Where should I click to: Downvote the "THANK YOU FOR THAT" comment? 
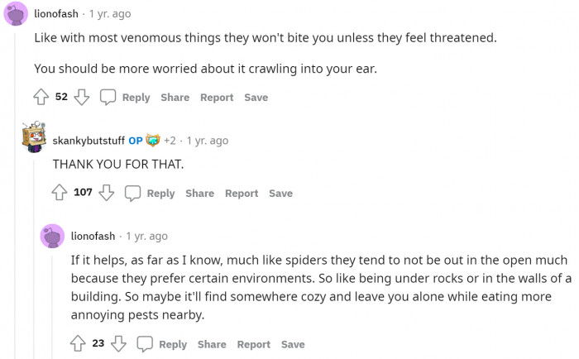tap(106, 193)
